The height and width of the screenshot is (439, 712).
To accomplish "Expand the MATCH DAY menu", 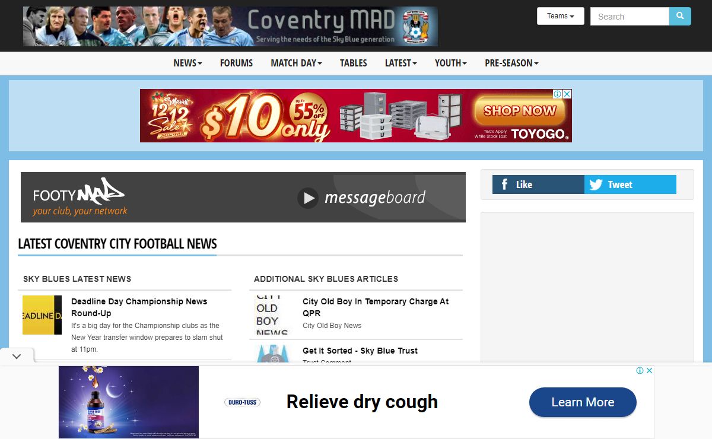I will [296, 63].
